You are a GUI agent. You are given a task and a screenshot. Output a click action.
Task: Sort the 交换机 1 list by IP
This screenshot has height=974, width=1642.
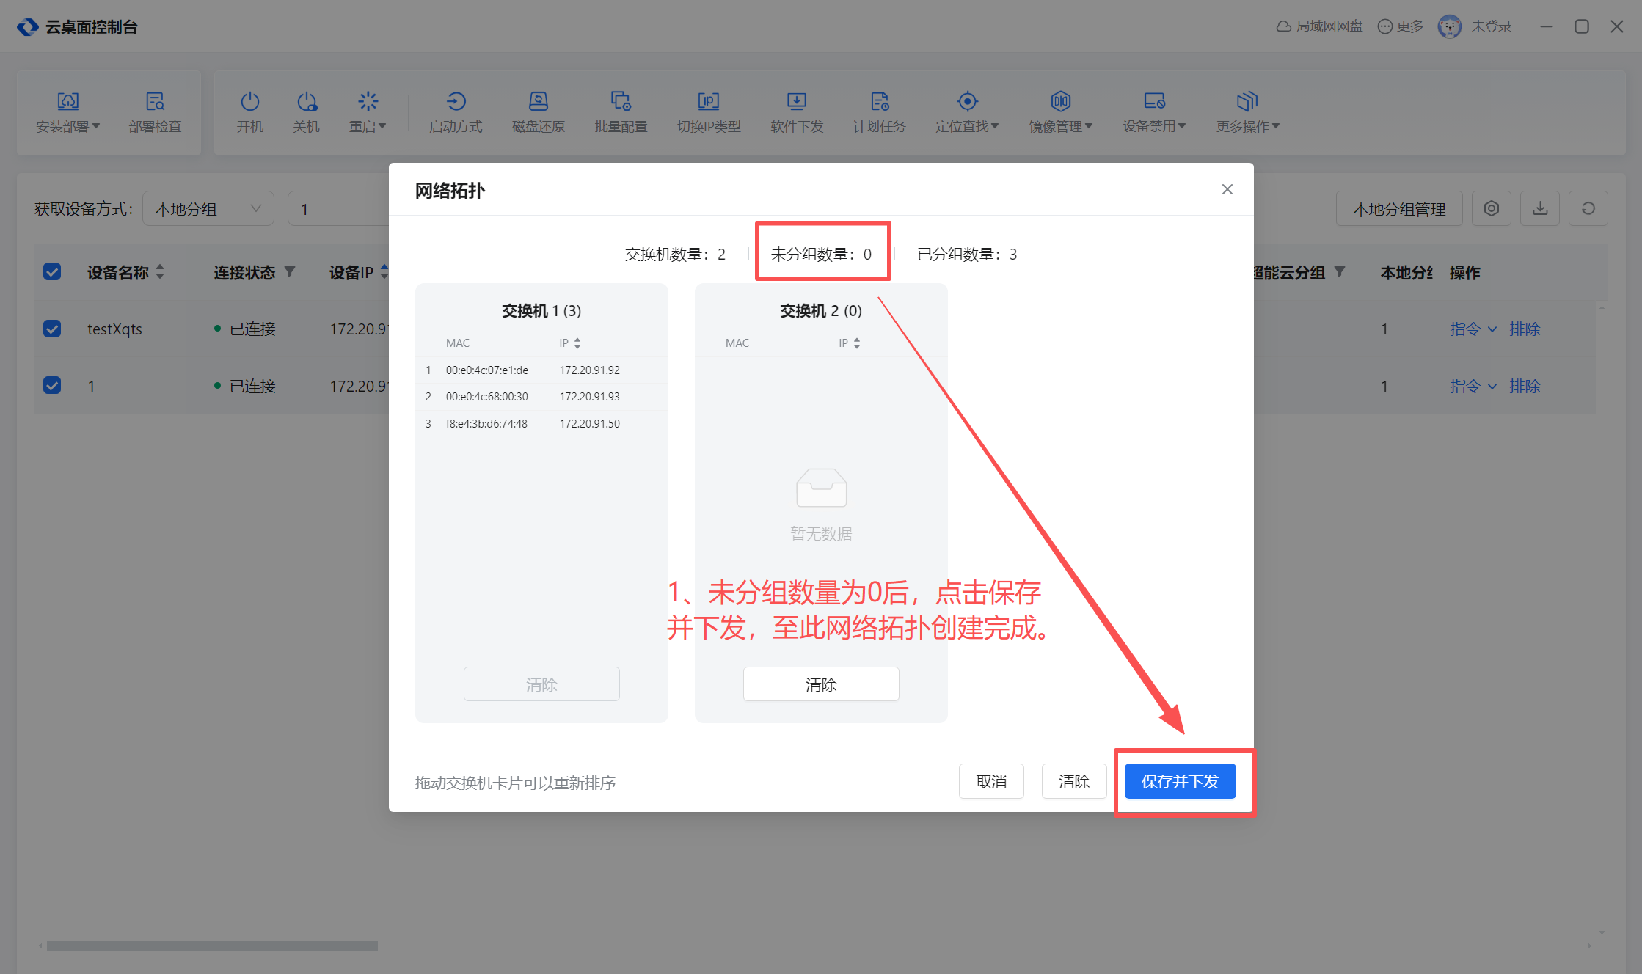pyautogui.click(x=577, y=343)
